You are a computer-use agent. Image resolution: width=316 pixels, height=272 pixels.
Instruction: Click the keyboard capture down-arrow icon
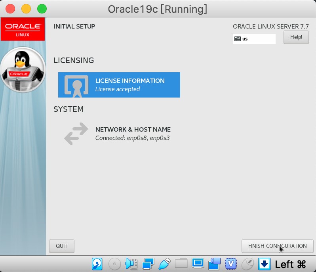pos(264,264)
